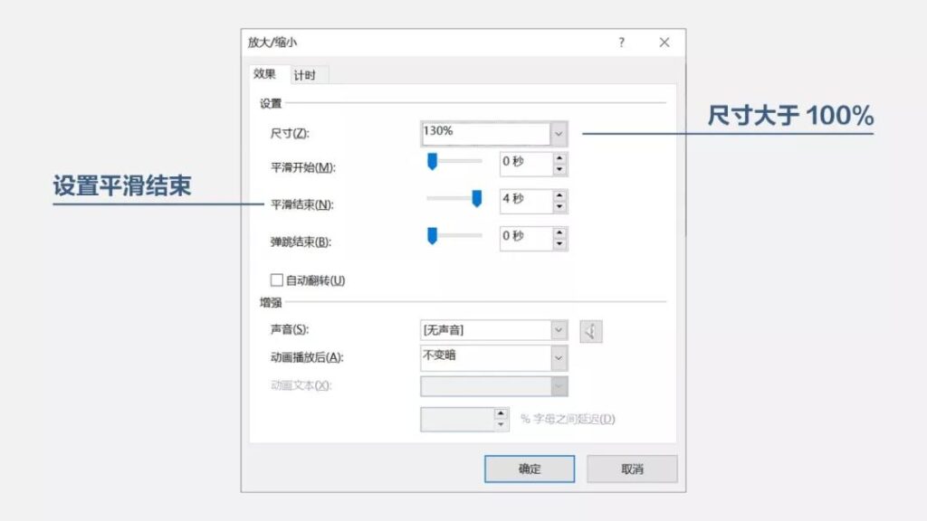Screen dimensions: 927x521
Task: Click the 平滑开始 slider handle
Action: [432, 161]
